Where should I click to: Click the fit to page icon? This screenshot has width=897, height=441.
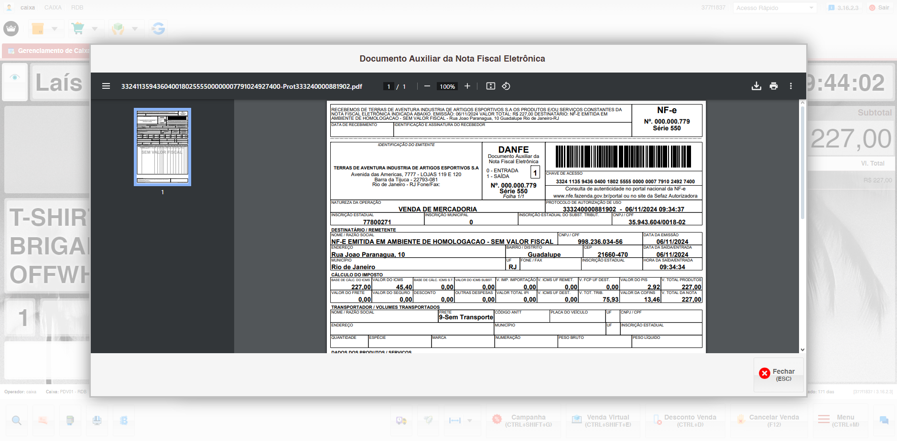pyautogui.click(x=490, y=86)
